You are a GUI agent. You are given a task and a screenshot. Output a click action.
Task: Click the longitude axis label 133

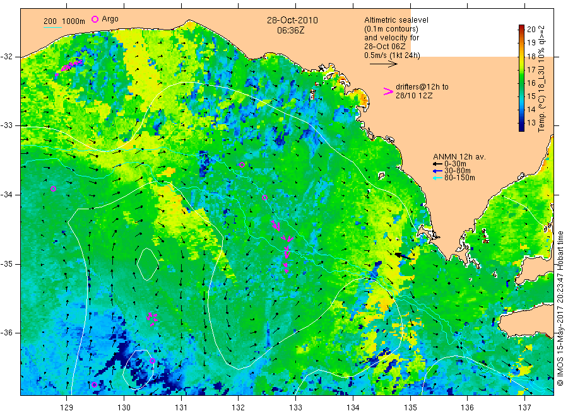[295, 408]
